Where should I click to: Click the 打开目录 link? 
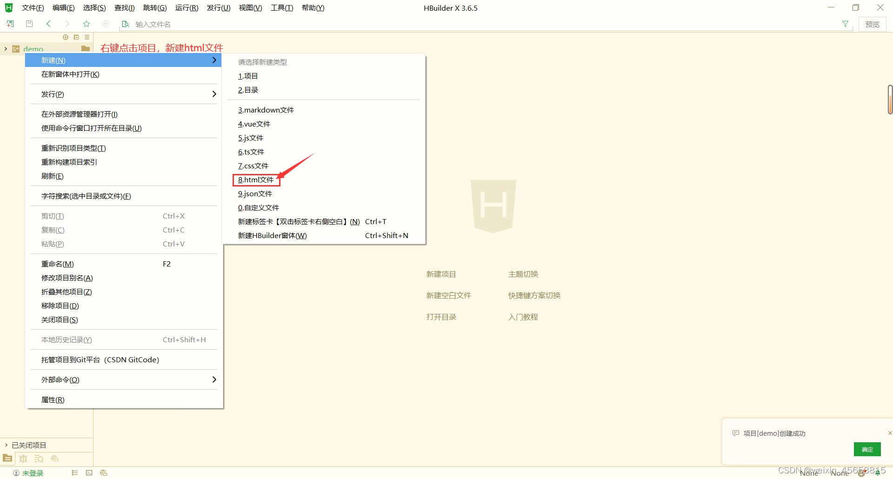(x=441, y=317)
